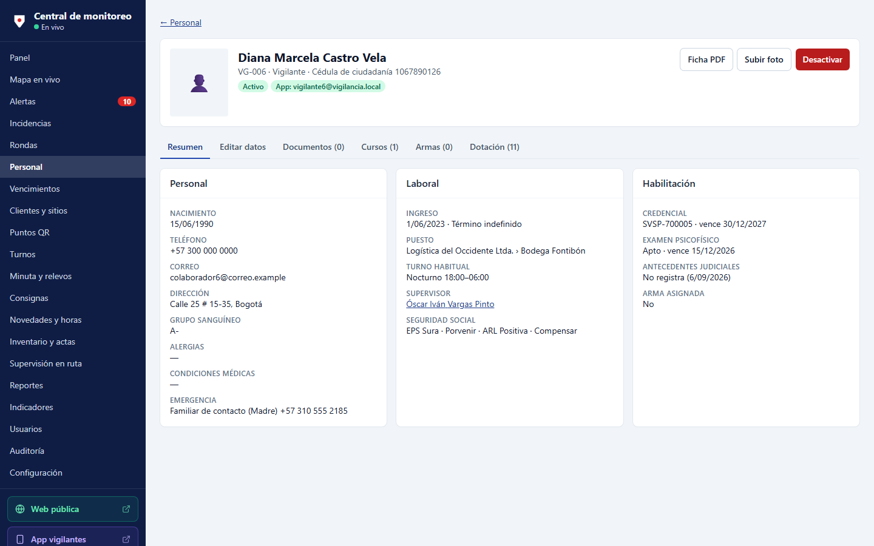Screen dimensions: 874x546
Task: Open Puntos QR in the sidebar
Action: [73, 232]
